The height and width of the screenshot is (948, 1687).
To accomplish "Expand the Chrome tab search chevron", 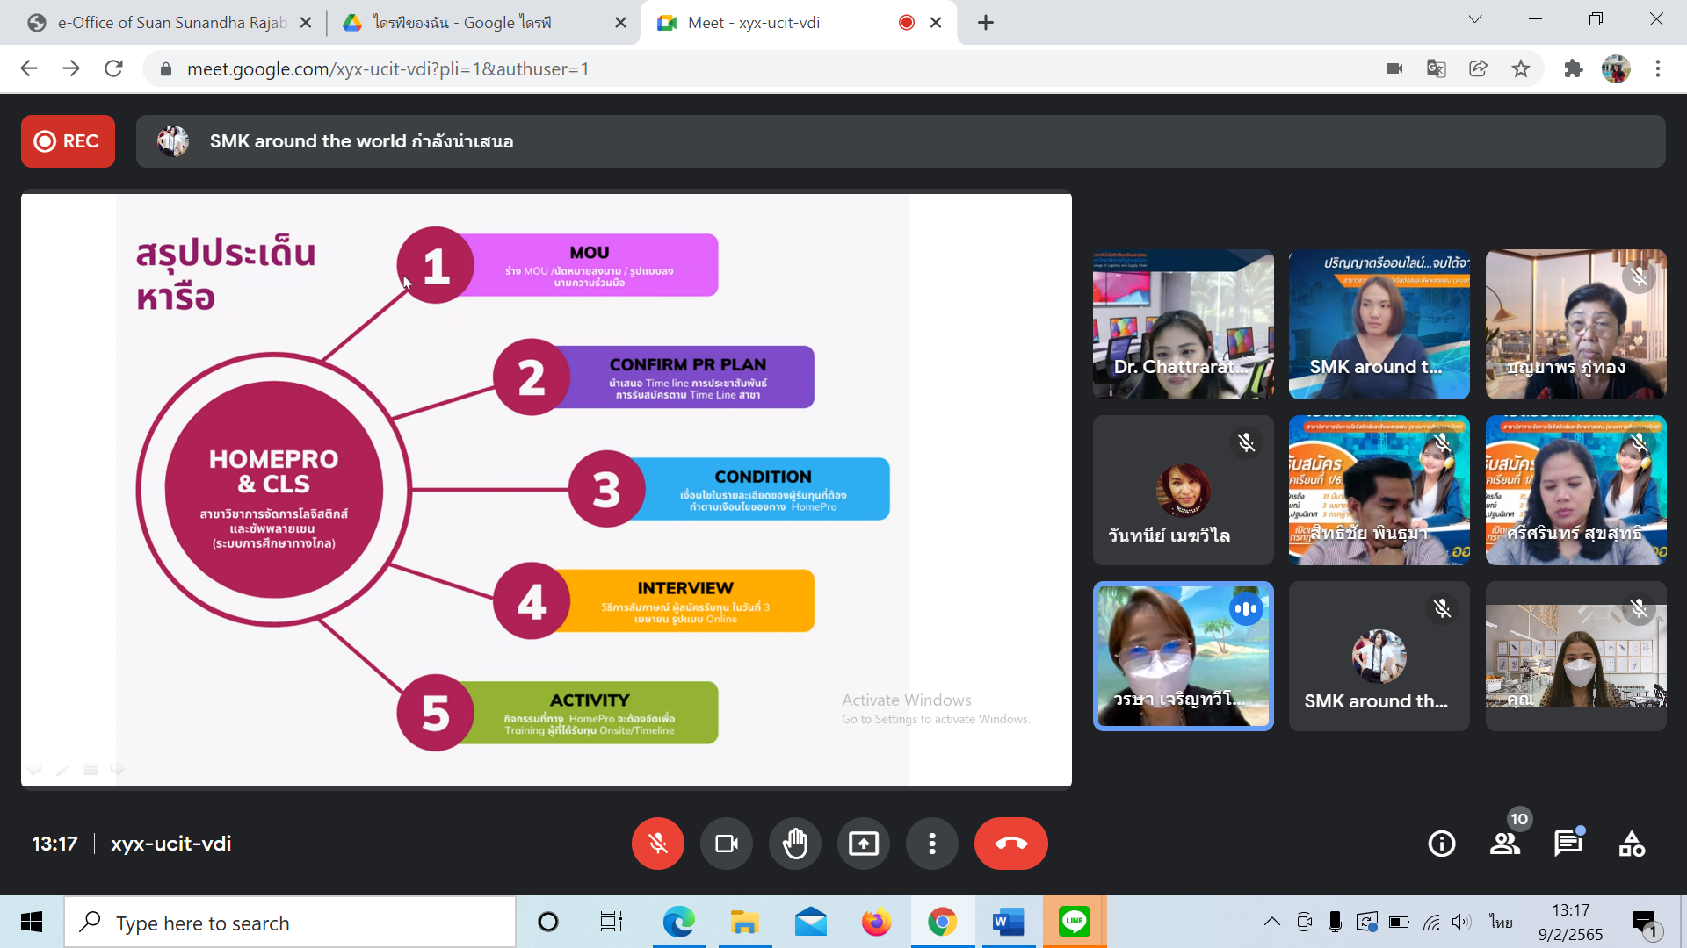I will coord(1475,19).
